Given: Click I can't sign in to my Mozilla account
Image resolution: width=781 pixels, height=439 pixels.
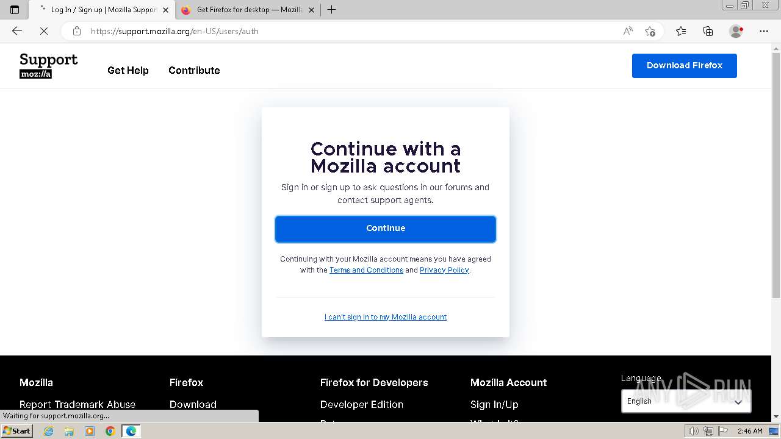Looking at the screenshot, I should 386,317.
